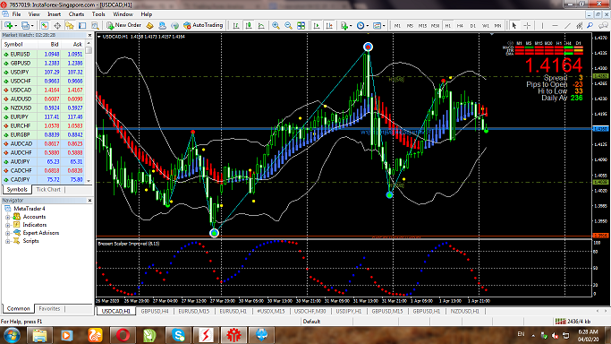The width and height of the screenshot is (611, 344).
Task: Select the Cursor arrow tool
Action: (x=514, y=25)
